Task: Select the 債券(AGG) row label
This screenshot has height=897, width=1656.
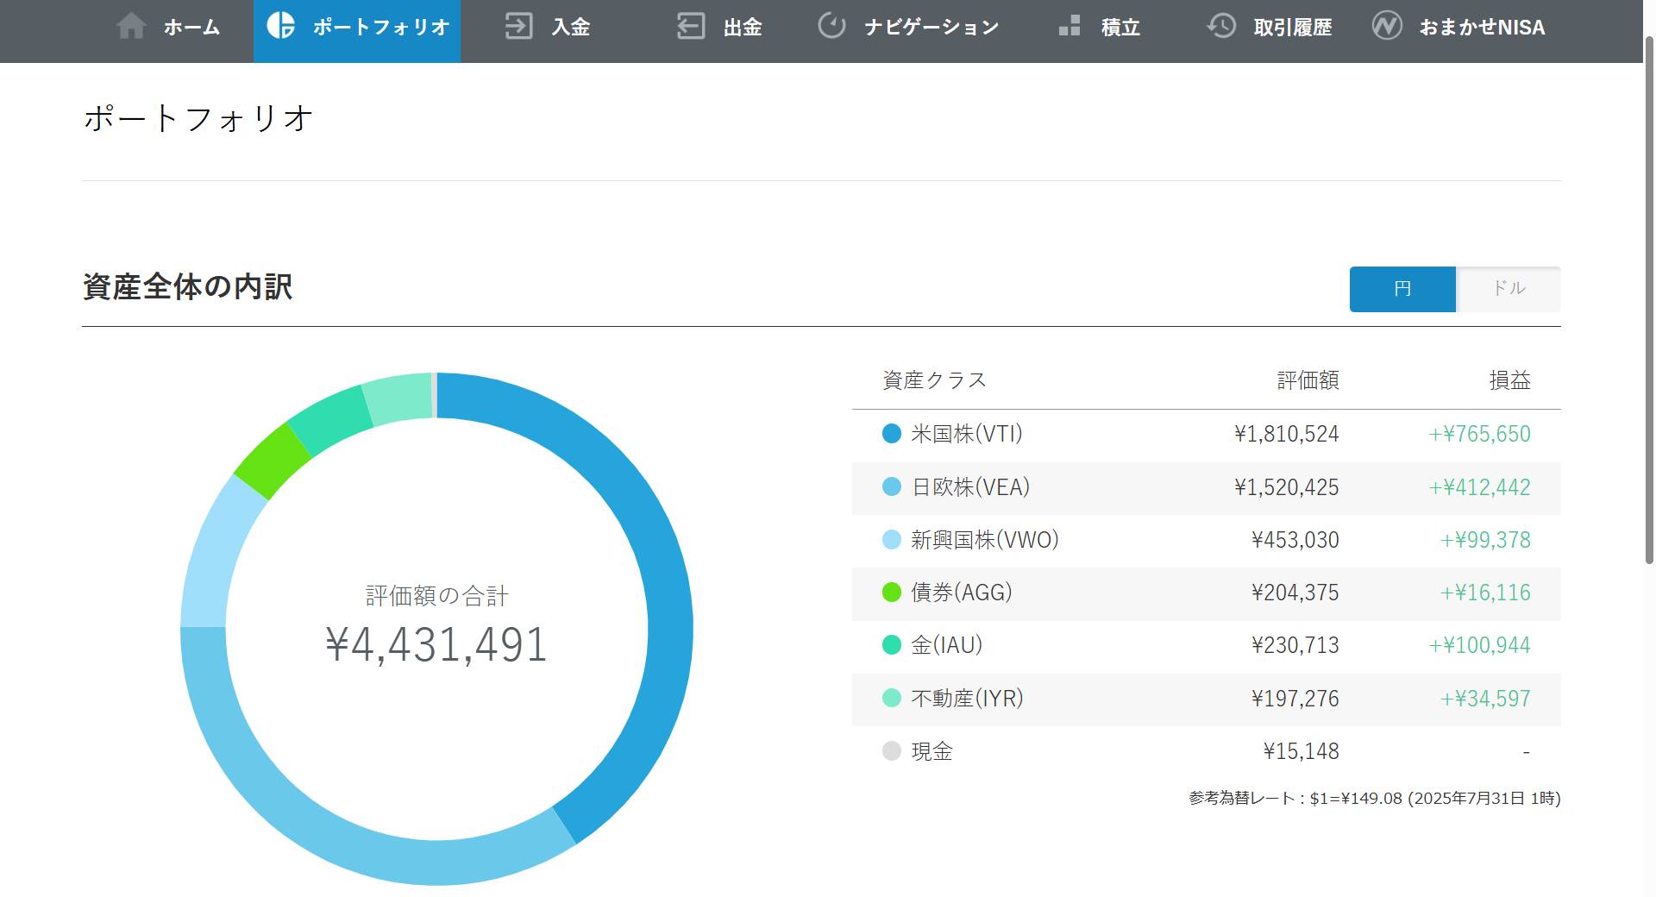Action: [962, 593]
